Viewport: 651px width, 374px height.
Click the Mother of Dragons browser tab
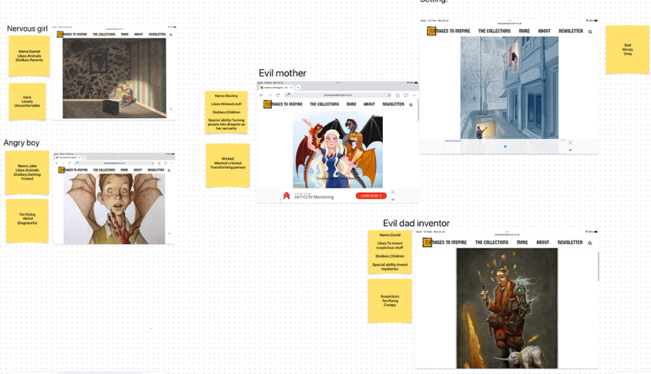click(x=276, y=88)
